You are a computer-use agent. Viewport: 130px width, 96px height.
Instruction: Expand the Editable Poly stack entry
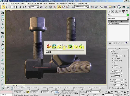pyautogui.click(x=109, y=24)
